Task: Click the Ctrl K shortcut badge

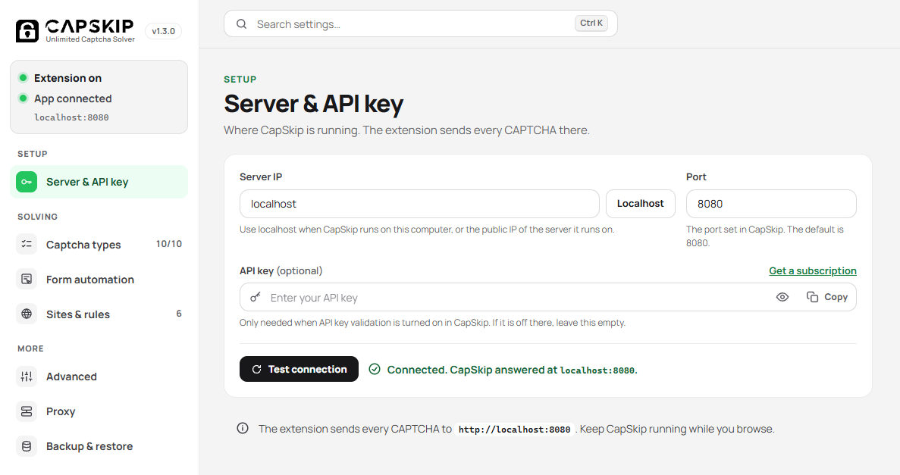Action: point(591,23)
